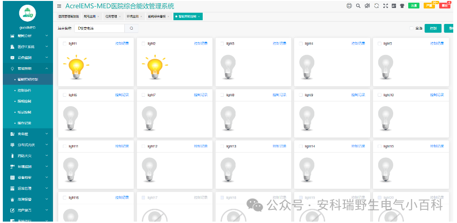457x223 pixels.
Task: Click the grey bulb image of light3
Action: [228, 67]
